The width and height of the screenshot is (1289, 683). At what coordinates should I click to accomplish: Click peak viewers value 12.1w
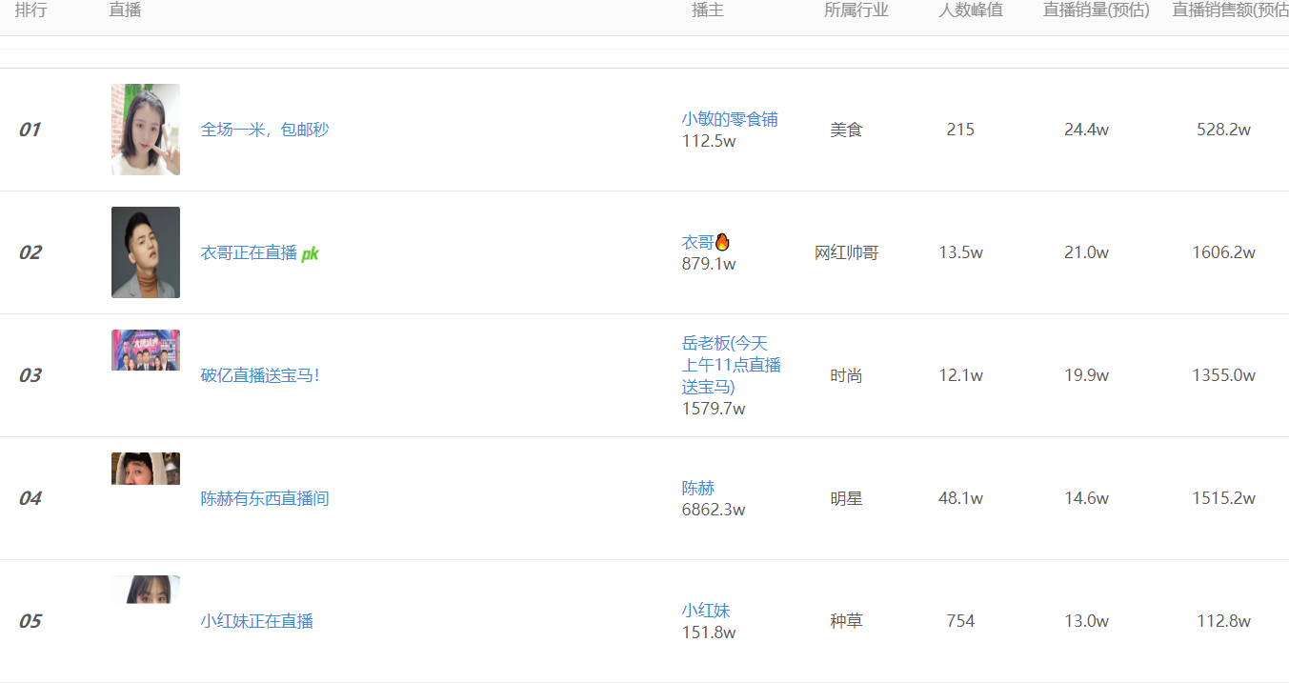point(960,375)
